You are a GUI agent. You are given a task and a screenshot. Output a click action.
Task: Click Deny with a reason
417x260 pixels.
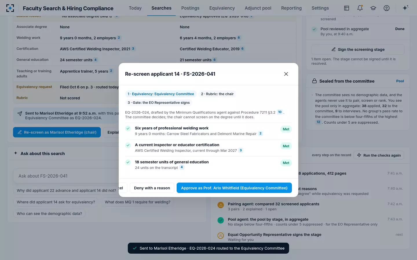(152, 188)
